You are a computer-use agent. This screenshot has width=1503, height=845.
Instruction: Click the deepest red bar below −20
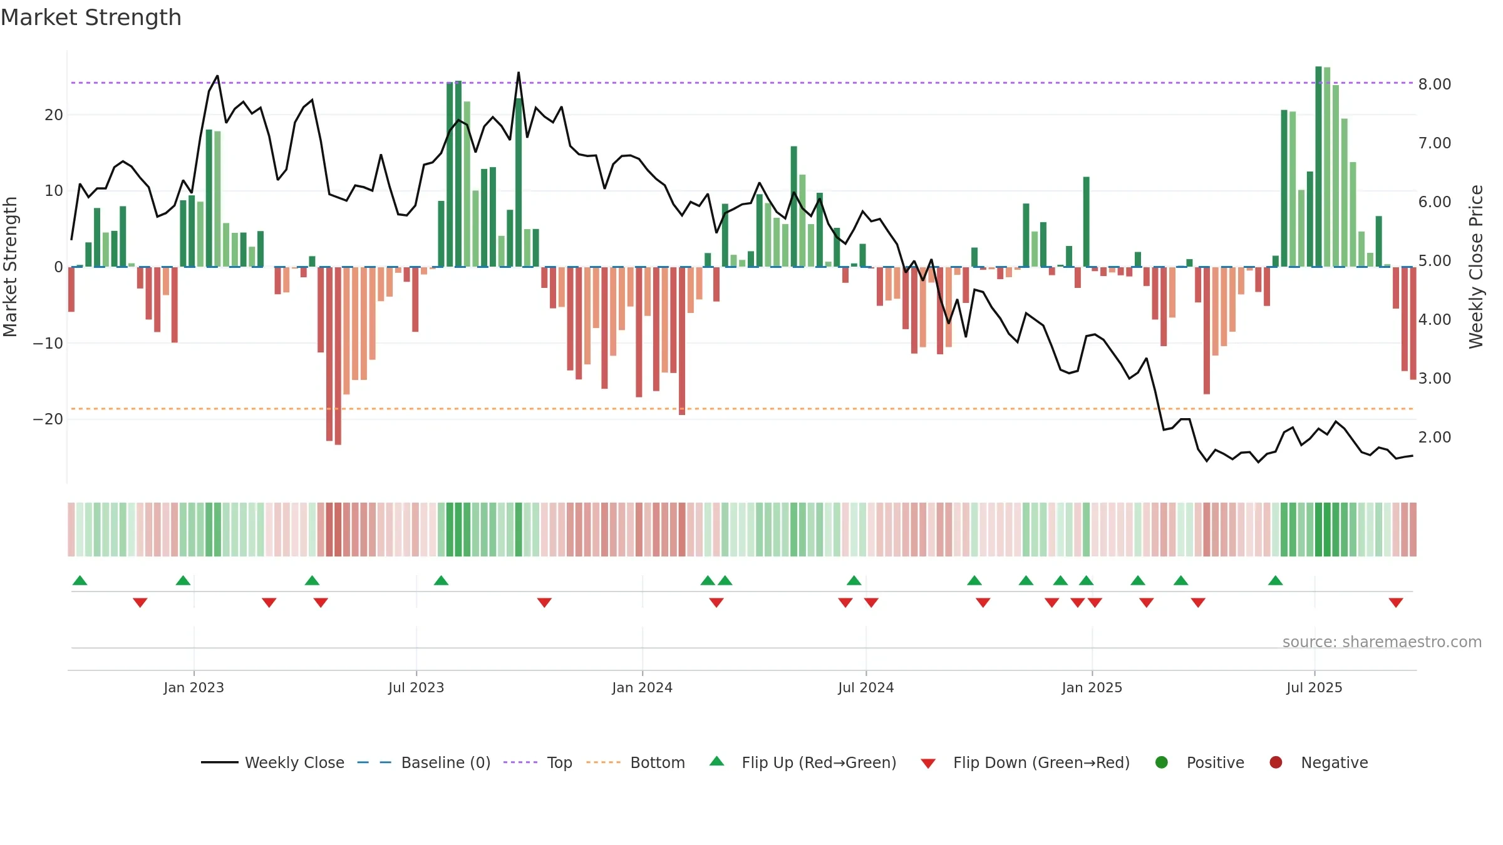point(338,356)
